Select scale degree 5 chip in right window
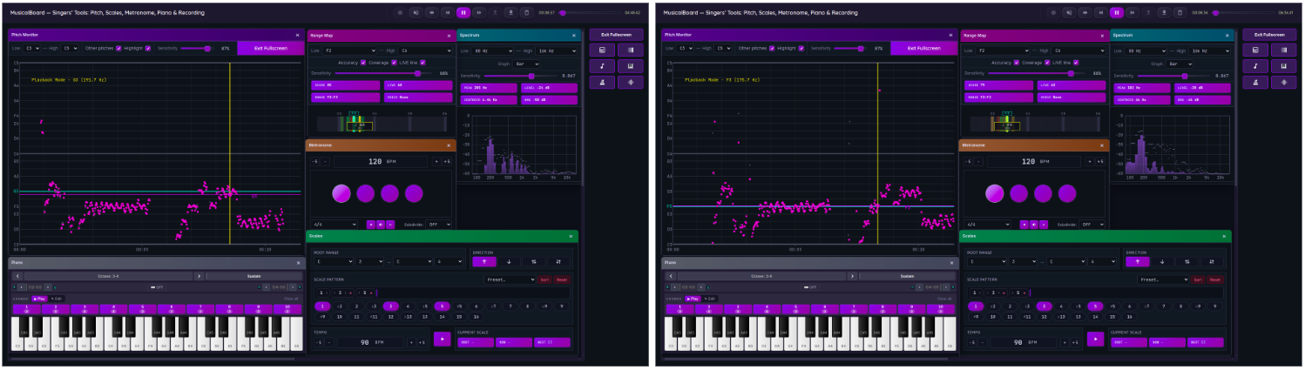The width and height of the screenshot is (1305, 370). 1095,306
